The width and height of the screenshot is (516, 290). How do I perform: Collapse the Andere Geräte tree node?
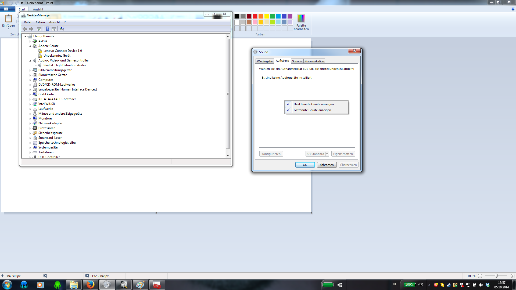(30, 46)
